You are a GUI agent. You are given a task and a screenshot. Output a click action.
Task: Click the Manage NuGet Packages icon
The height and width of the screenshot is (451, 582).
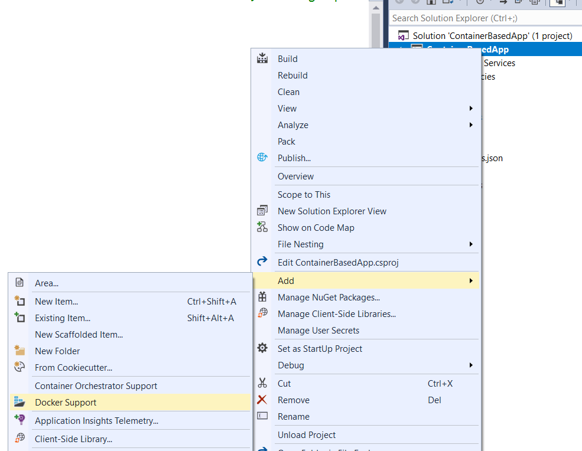262,297
